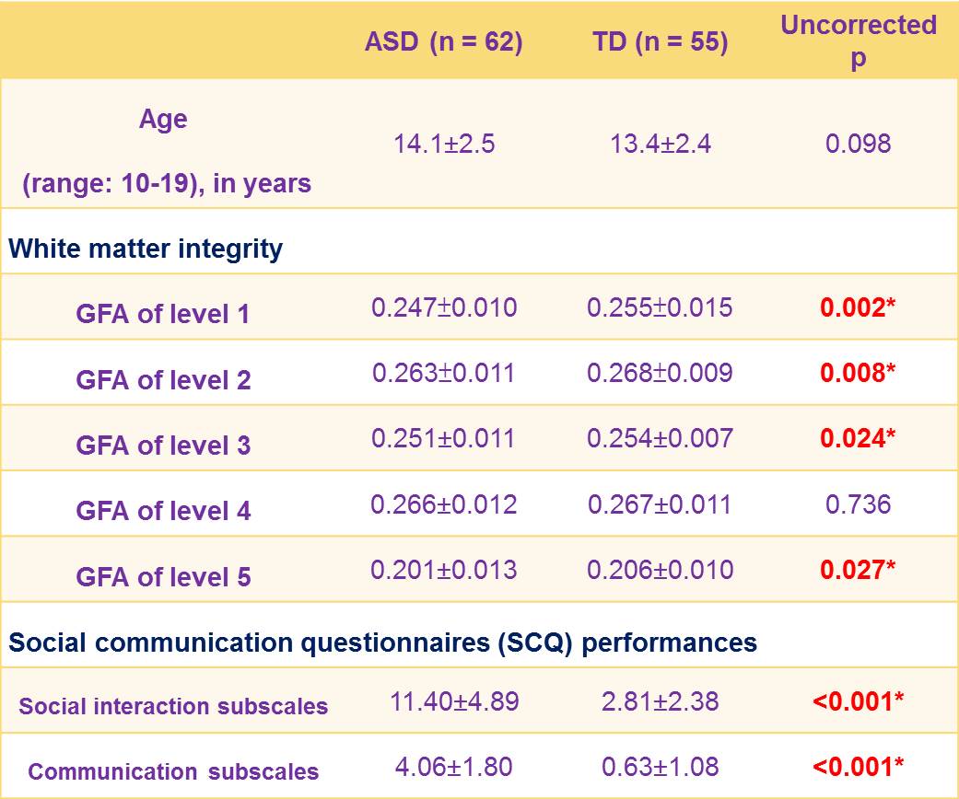Select the GFA of level 5 row label
Viewport: 959px width, 799px height.
tap(163, 577)
